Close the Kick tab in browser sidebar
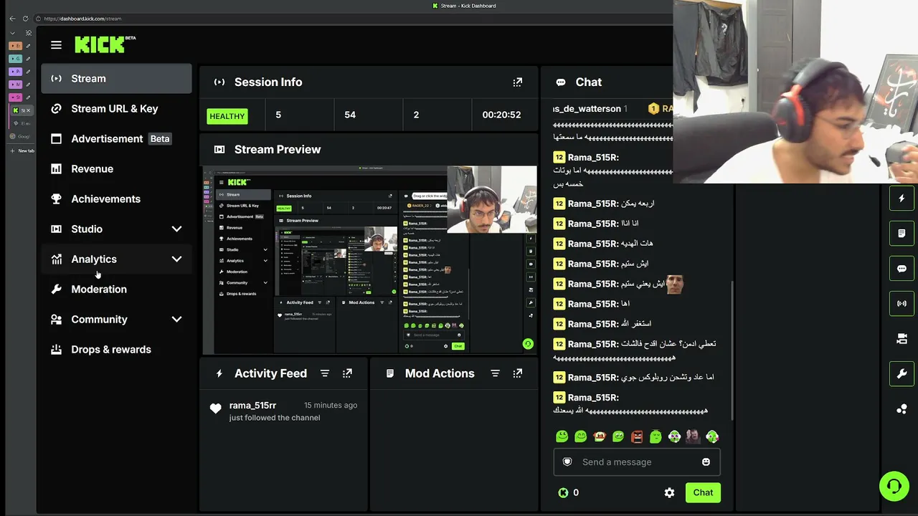918x516 pixels. 29,110
